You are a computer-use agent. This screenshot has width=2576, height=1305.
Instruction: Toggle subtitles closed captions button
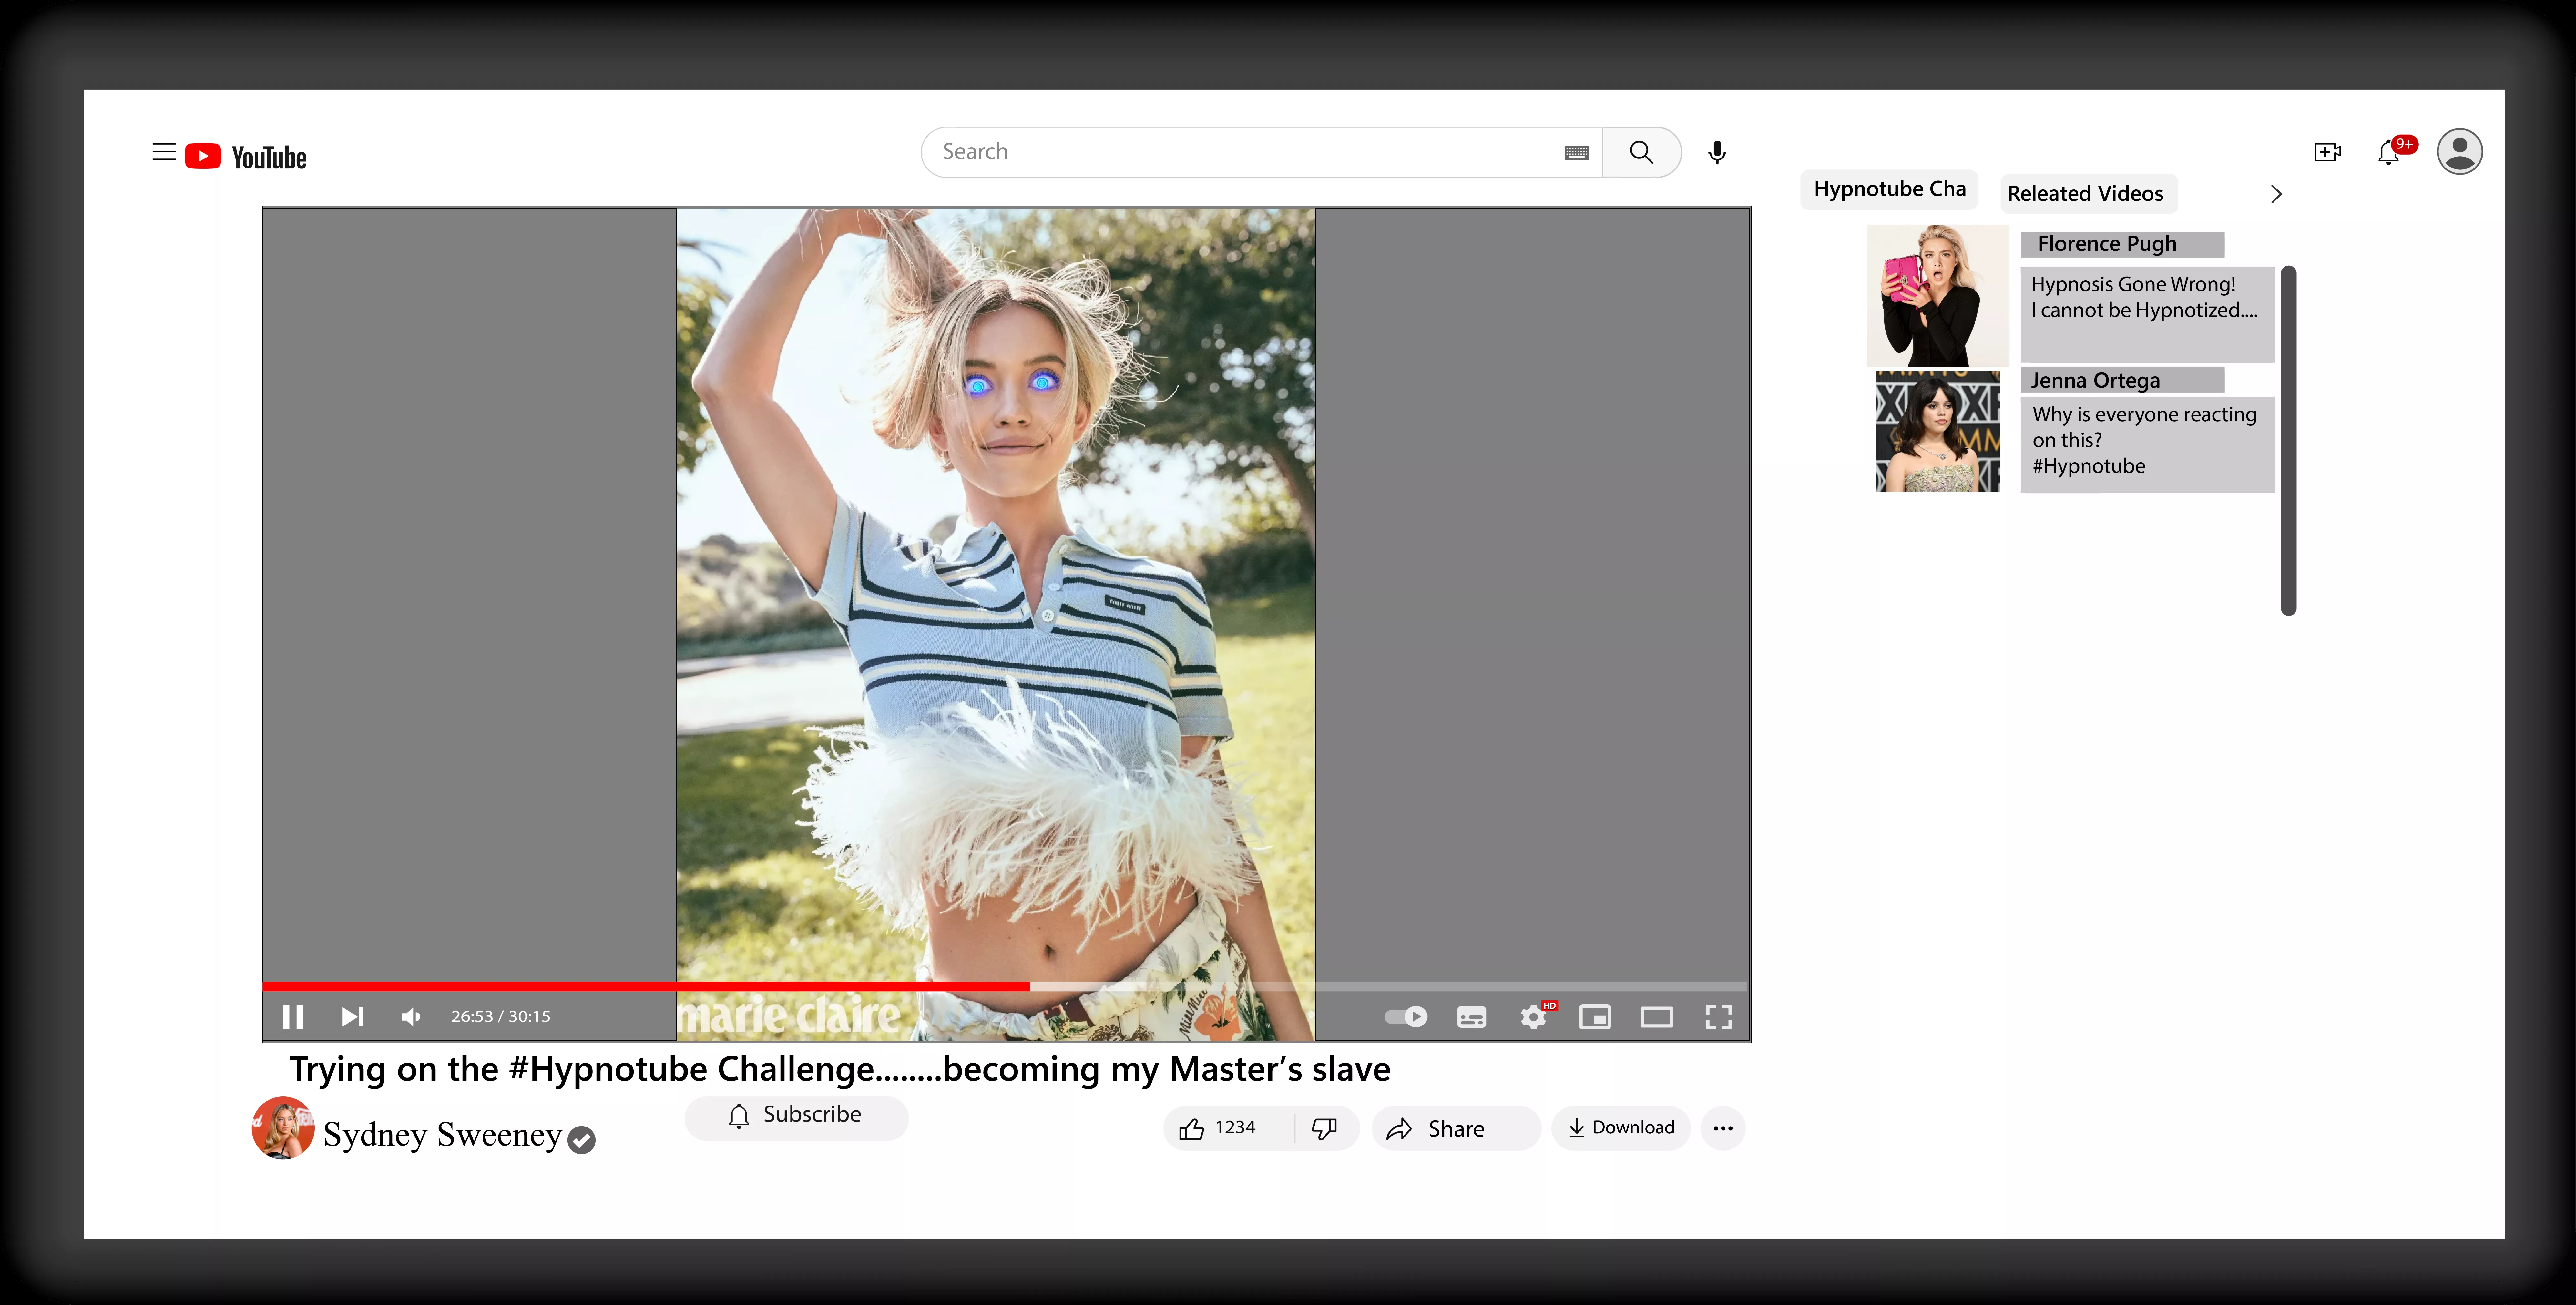point(1471,1017)
